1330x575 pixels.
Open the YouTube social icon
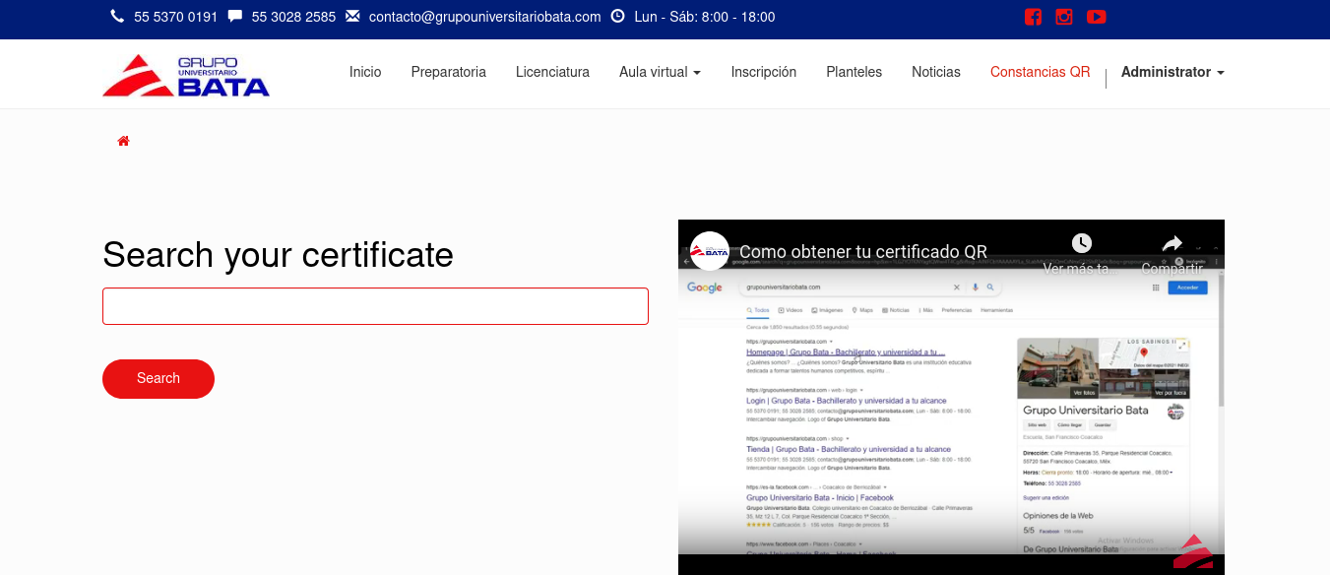point(1097,17)
